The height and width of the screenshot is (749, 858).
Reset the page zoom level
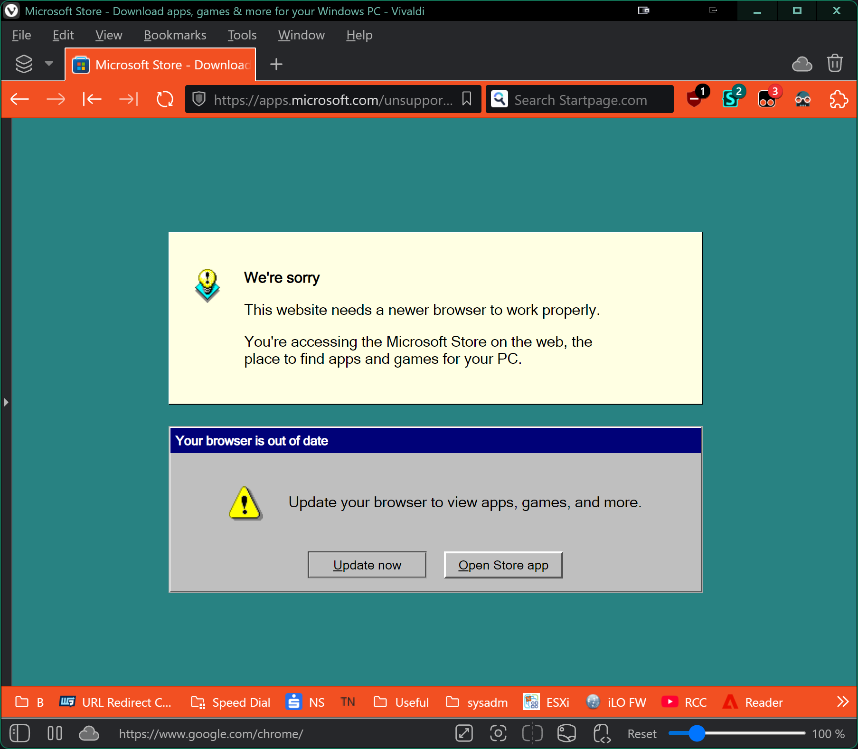(642, 734)
